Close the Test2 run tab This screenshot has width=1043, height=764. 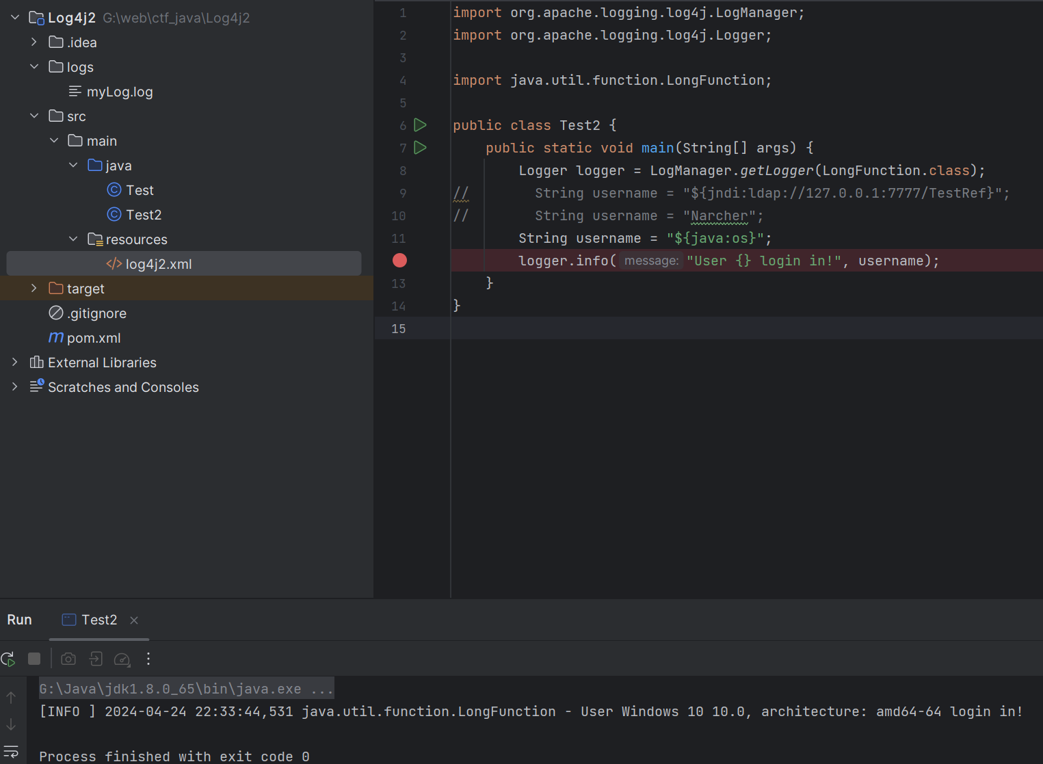134,620
